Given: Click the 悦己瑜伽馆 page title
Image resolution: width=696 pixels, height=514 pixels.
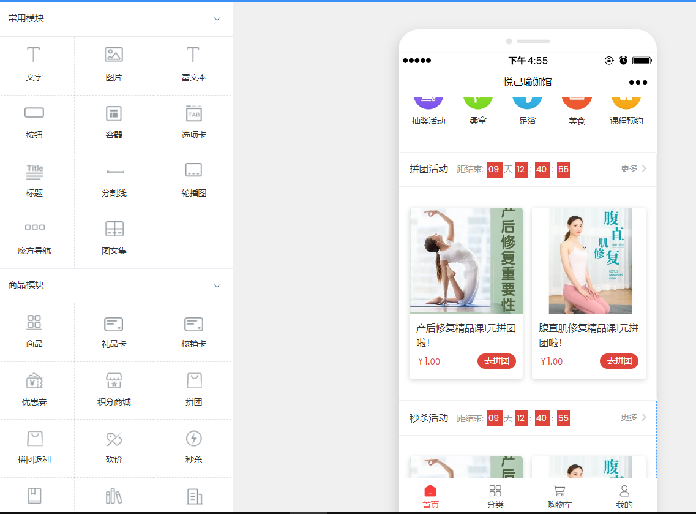Looking at the screenshot, I should point(527,81).
